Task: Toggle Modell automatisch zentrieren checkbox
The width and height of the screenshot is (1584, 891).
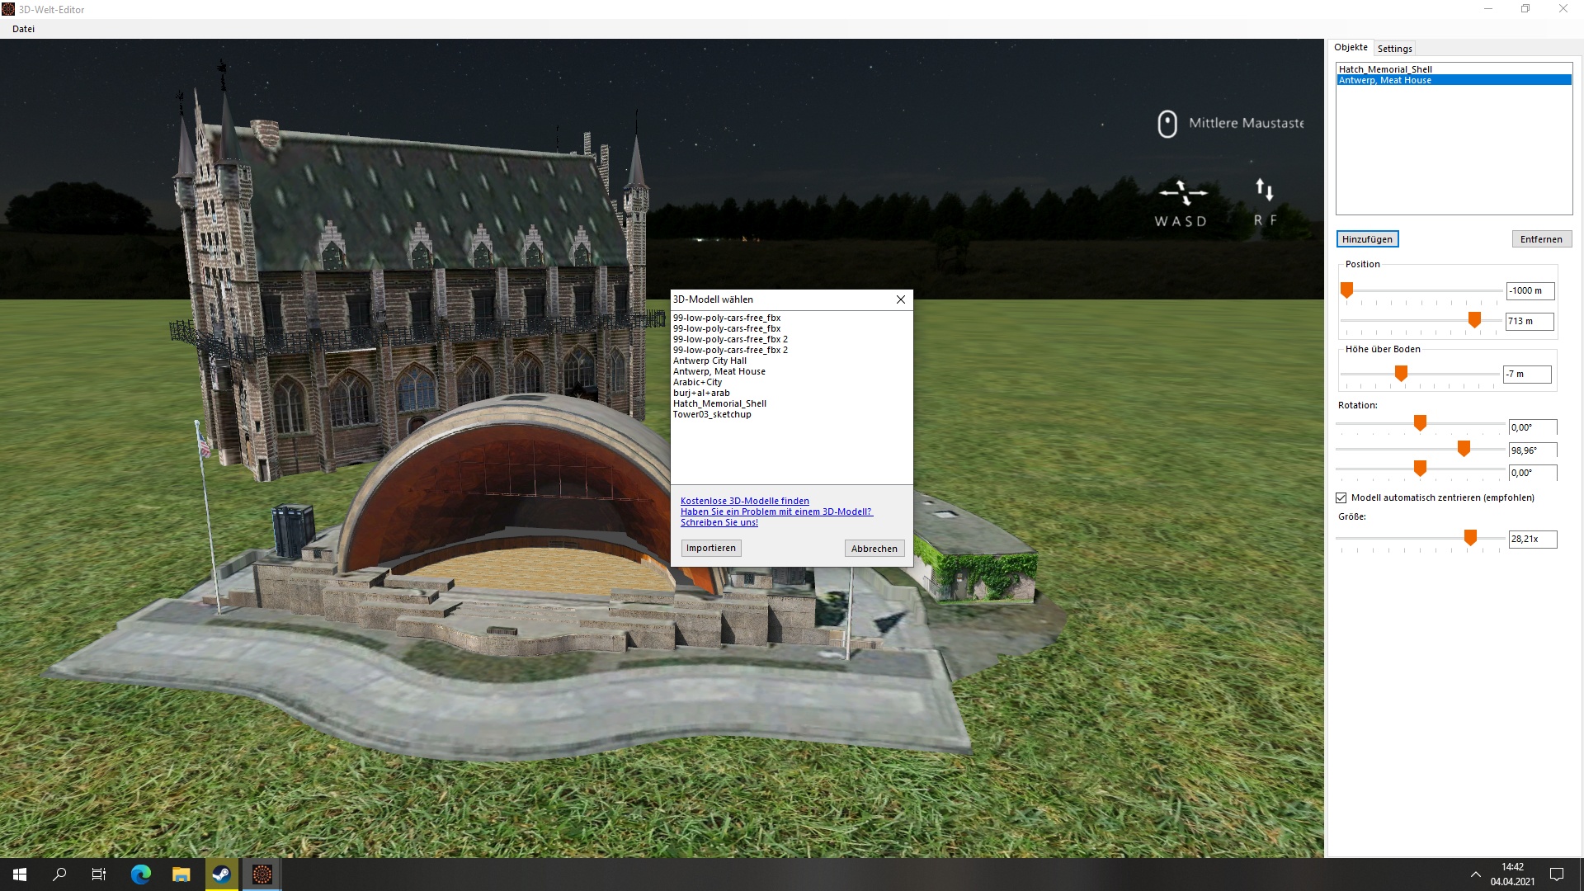Action: (x=1341, y=497)
